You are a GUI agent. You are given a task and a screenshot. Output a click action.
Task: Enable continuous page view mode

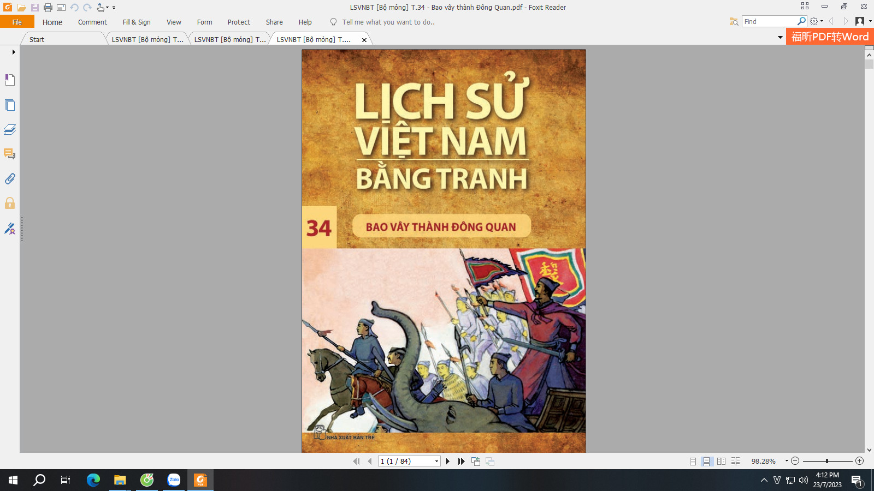tap(707, 461)
